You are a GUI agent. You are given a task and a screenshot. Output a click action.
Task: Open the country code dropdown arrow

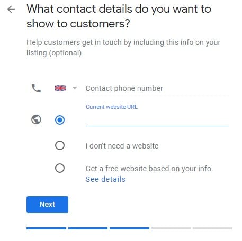pyautogui.click(x=75, y=88)
